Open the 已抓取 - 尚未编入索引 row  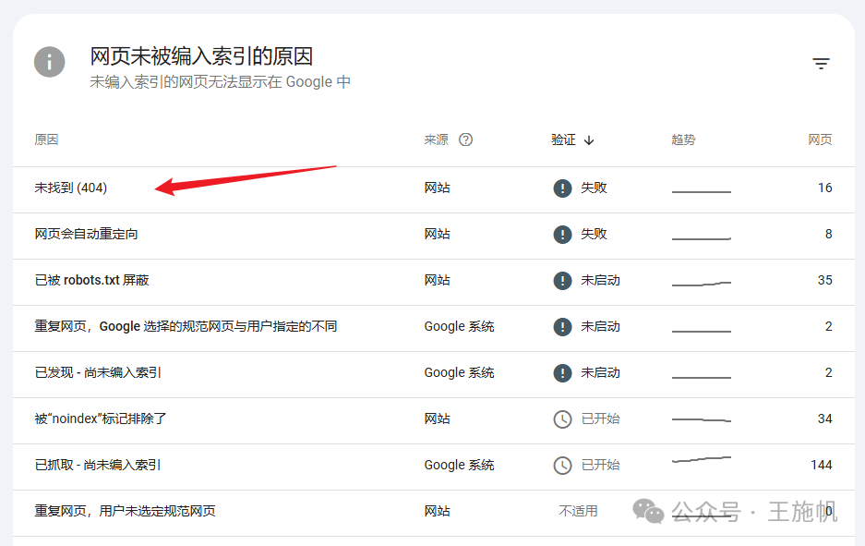click(434, 467)
